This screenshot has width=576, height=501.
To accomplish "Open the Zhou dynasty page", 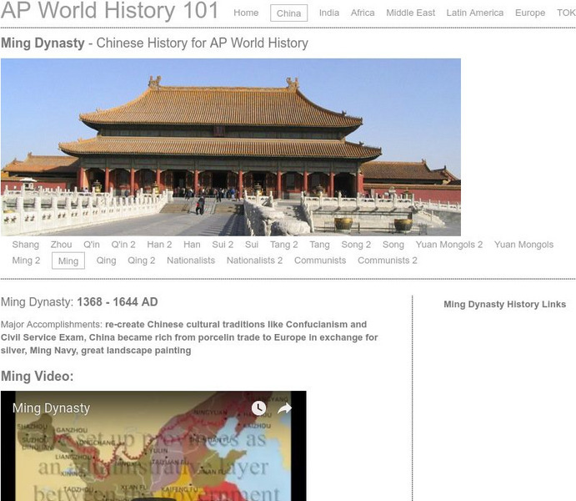I will (61, 245).
